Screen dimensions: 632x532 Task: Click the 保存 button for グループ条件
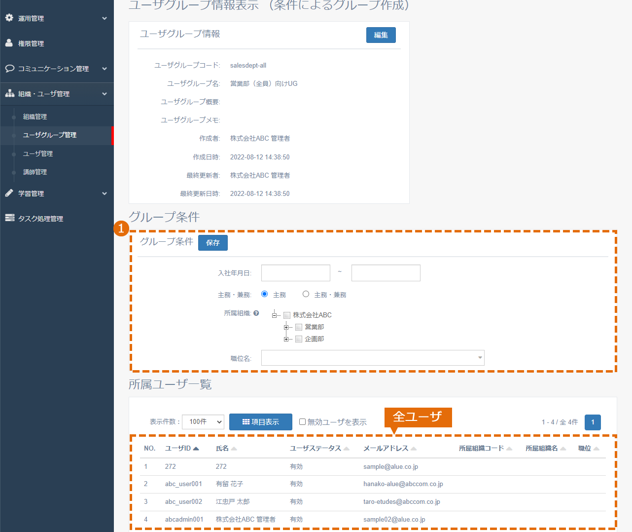click(213, 243)
